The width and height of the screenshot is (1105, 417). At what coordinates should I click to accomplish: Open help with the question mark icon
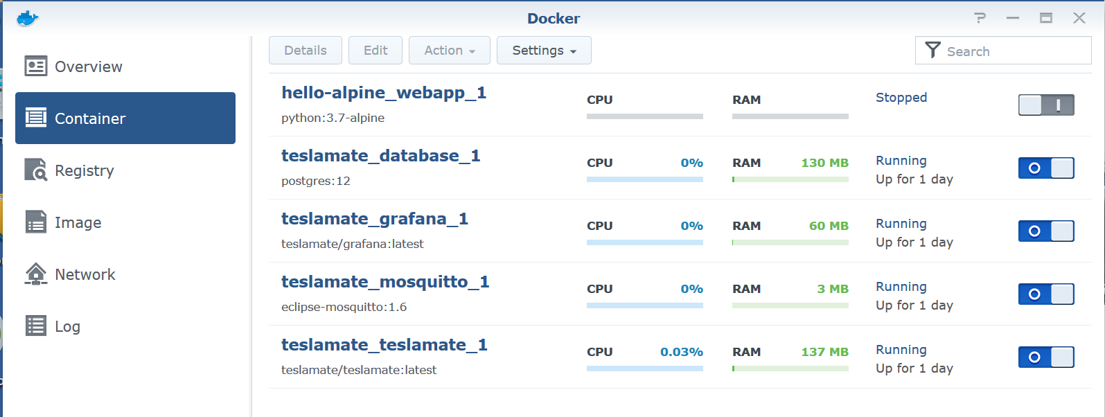tap(980, 18)
